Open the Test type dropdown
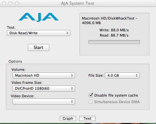This screenshot has height=124, width=156. 39,33
